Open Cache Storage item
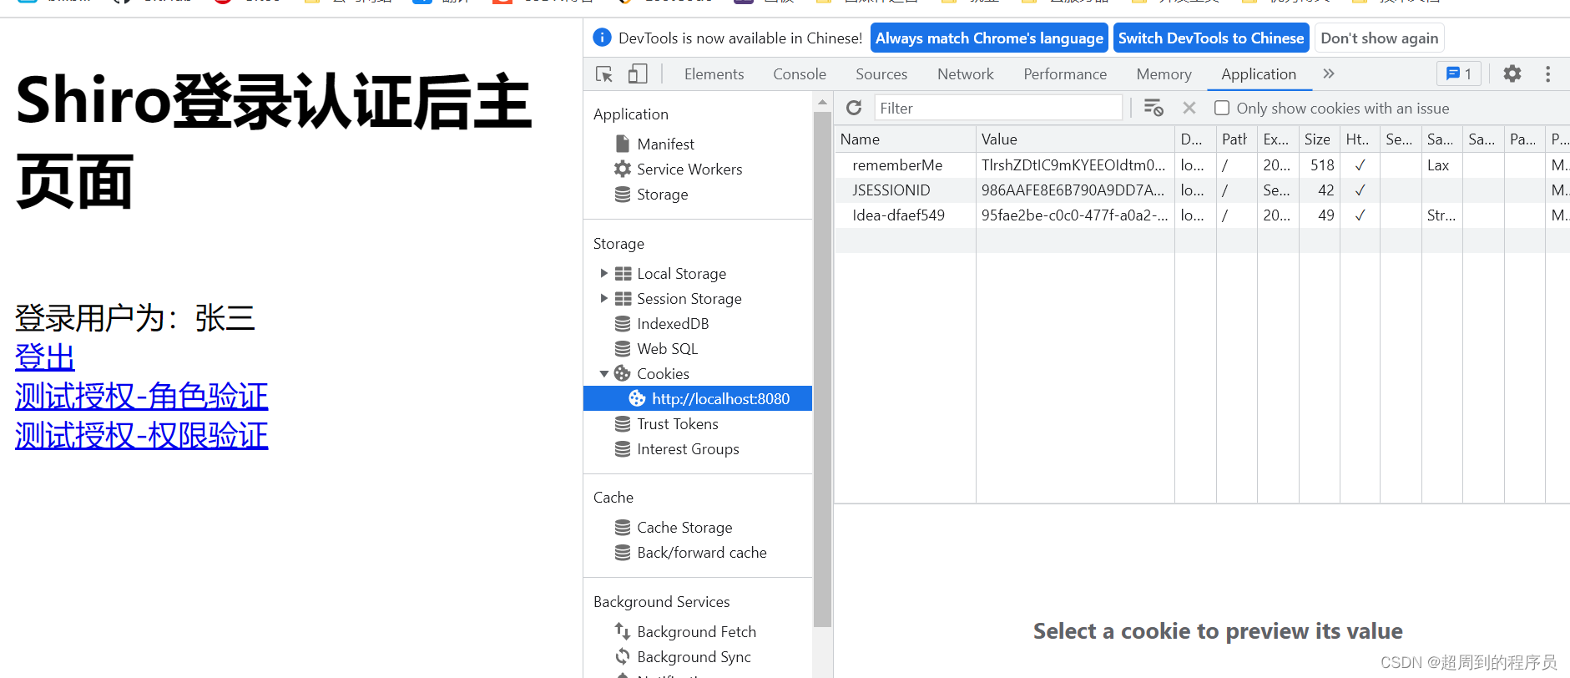This screenshot has height=678, width=1570. (x=684, y=527)
